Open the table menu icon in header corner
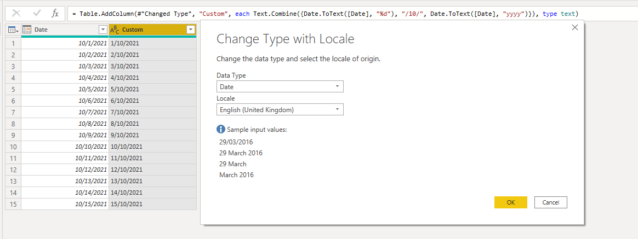The width and height of the screenshot is (638, 239). coord(13,30)
